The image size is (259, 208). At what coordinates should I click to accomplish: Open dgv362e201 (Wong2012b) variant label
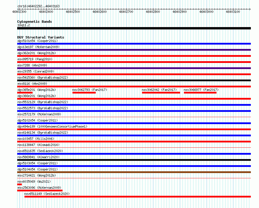(37, 53)
